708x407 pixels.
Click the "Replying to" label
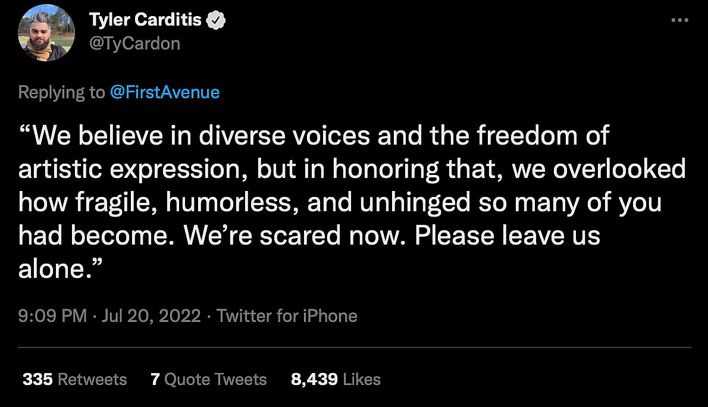(61, 92)
